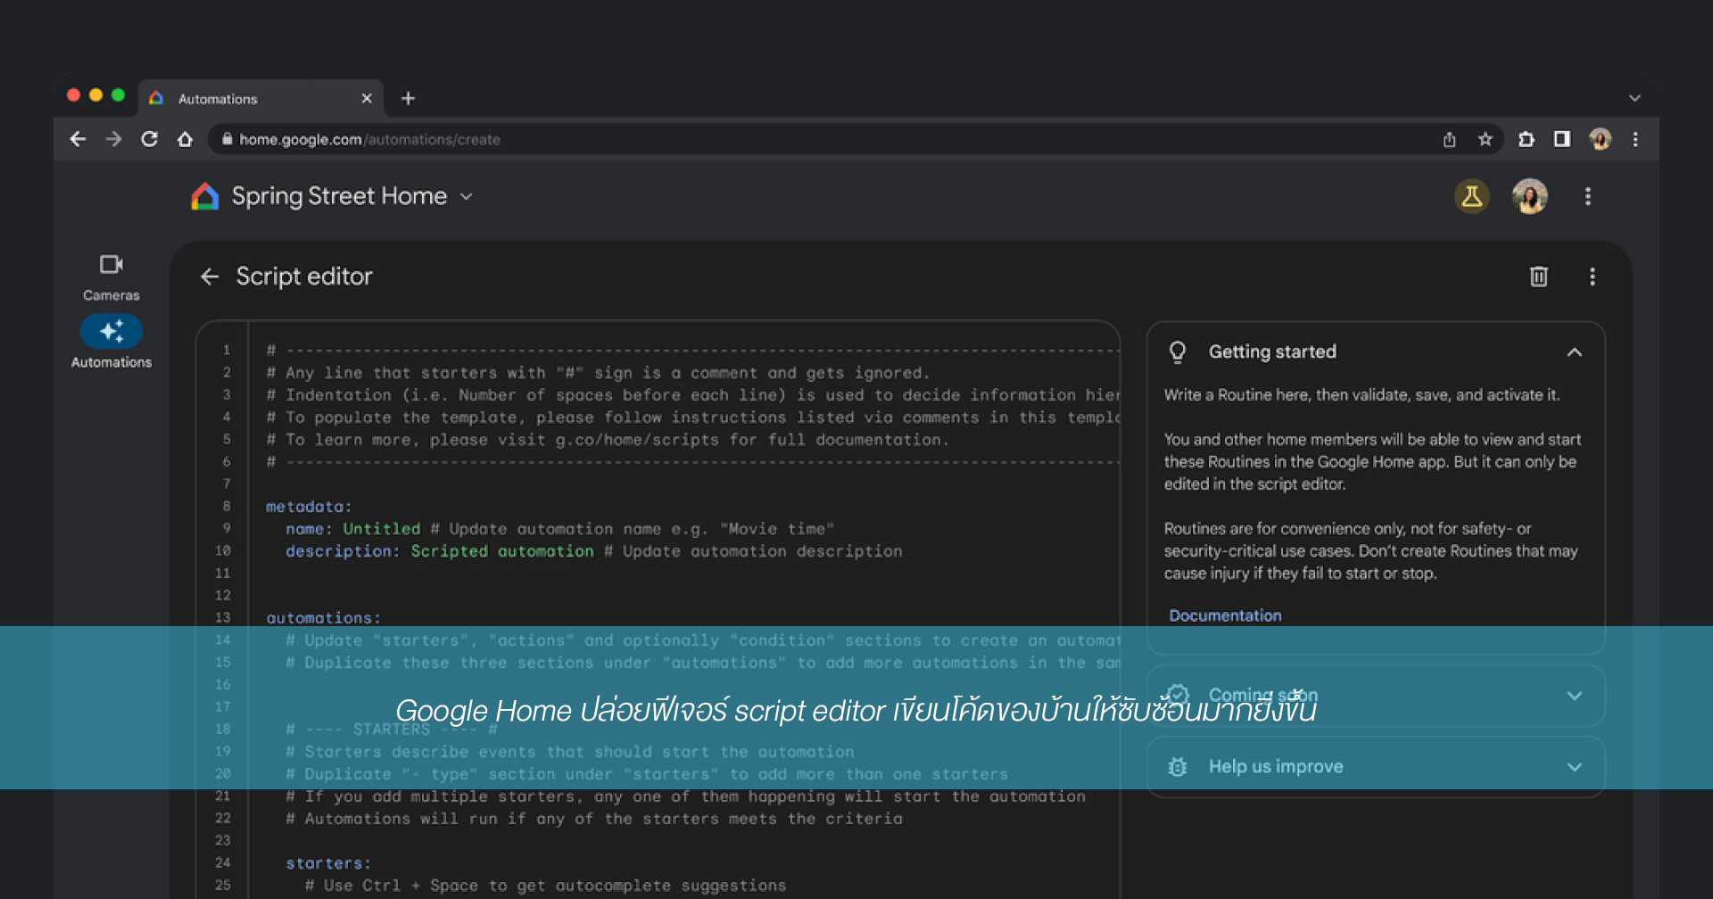Click the share page icon in address bar
1713x899 pixels.
pyautogui.click(x=1449, y=139)
